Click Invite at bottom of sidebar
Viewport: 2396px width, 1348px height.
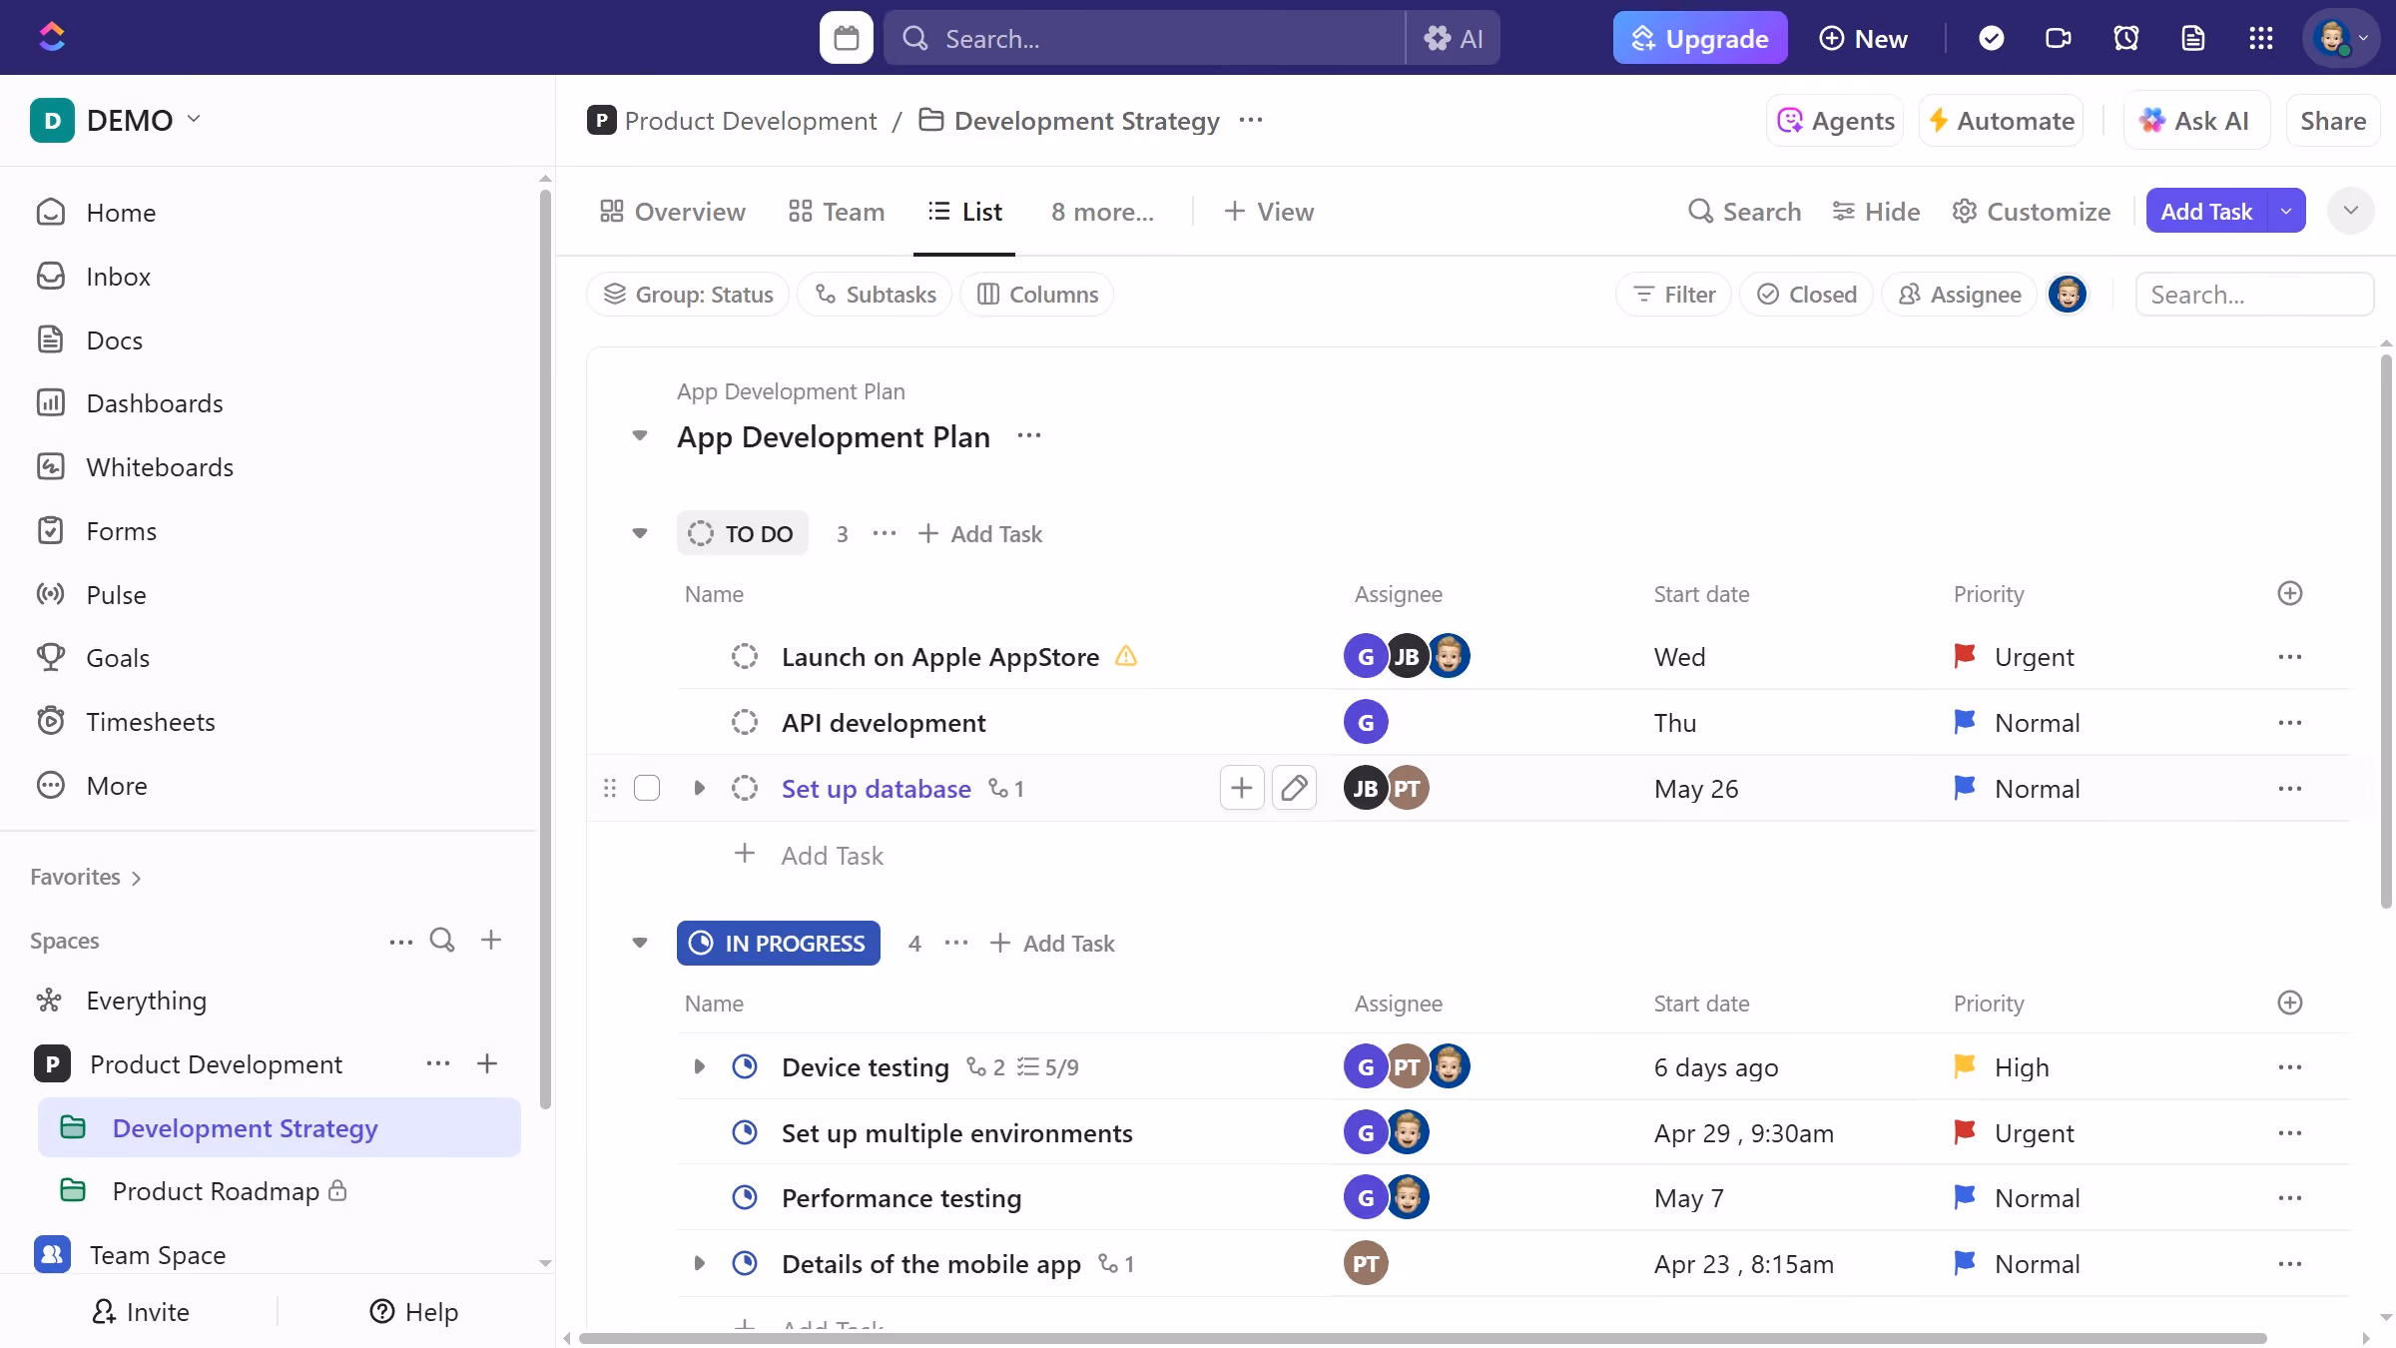pyautogui.click(x=140, y=1311)
